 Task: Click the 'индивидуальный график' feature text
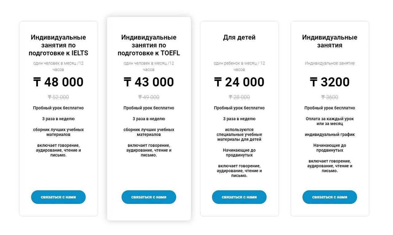[330, 135]
